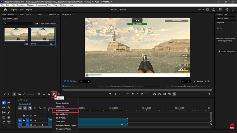Image resolution: width=237 pixels, height=133 pixels.
Task: Click the Button Editor plus icon
Action: (209, 94)
